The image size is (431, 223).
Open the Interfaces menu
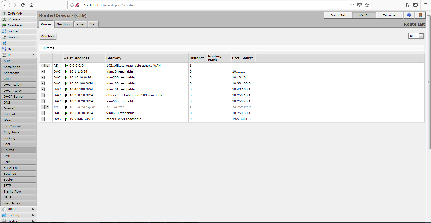pos(18,25)
